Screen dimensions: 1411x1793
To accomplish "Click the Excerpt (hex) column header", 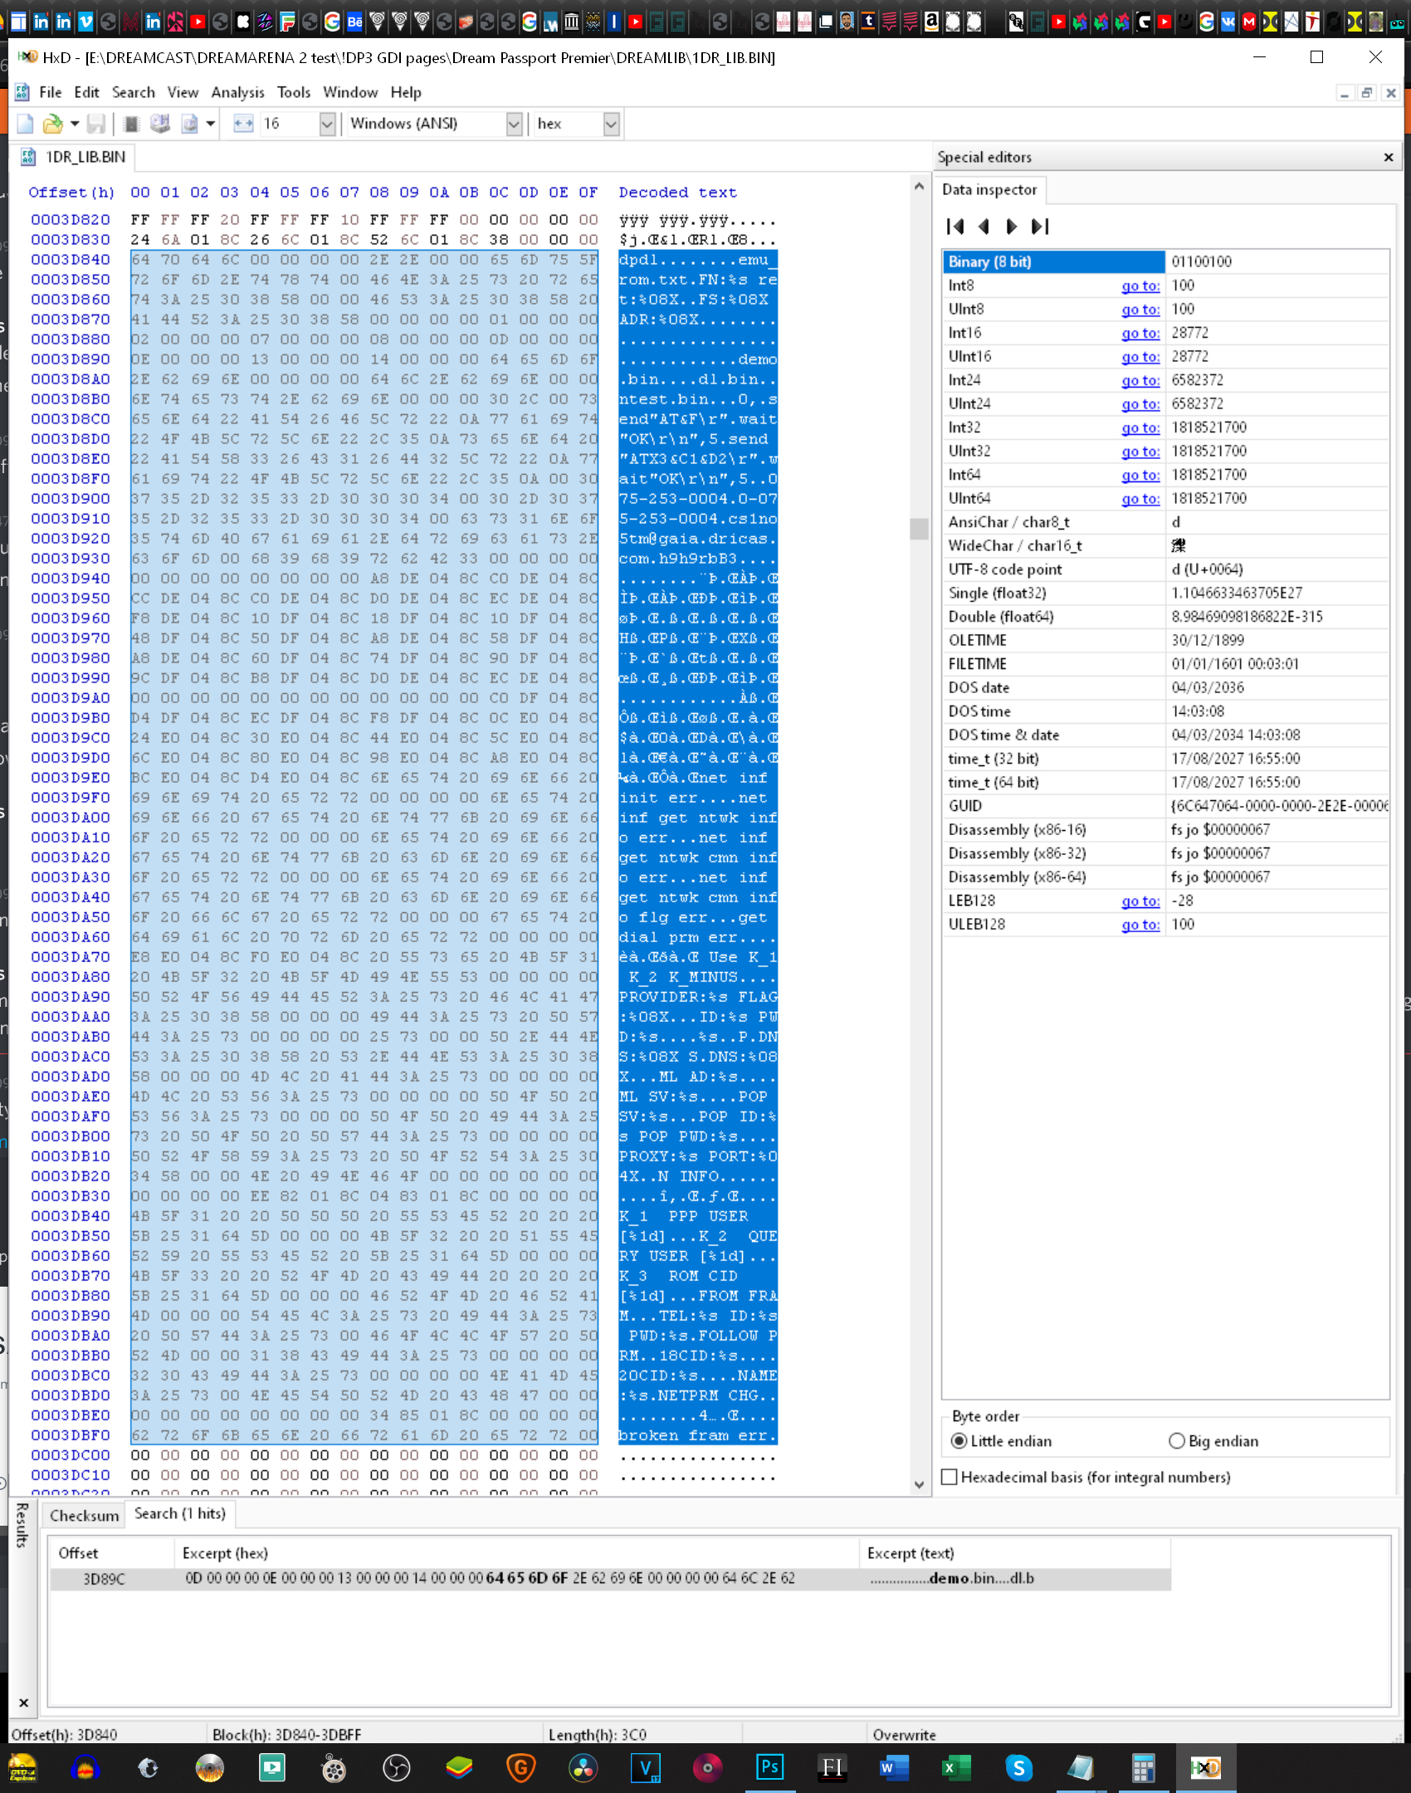I will pos(516,1553).
